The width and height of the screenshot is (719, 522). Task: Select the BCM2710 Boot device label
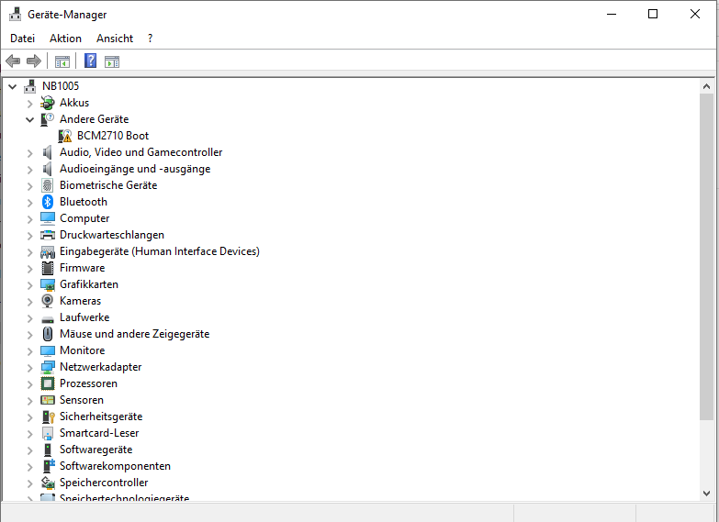click(x=113, y=136)
